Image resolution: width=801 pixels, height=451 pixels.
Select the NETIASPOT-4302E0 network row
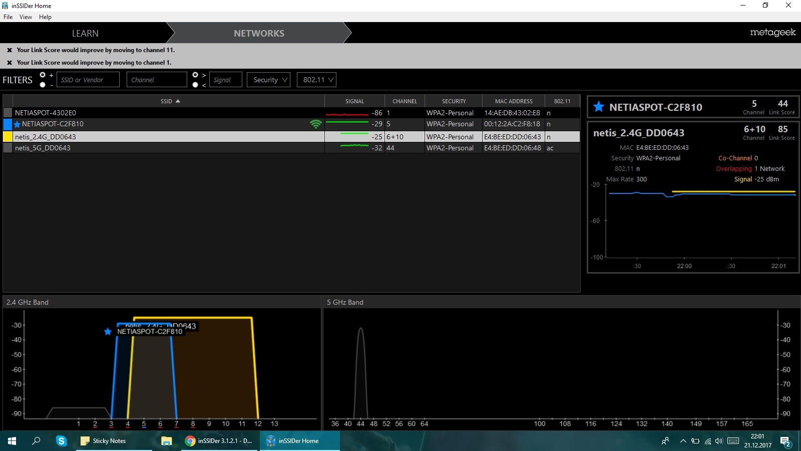coord(291,113)
